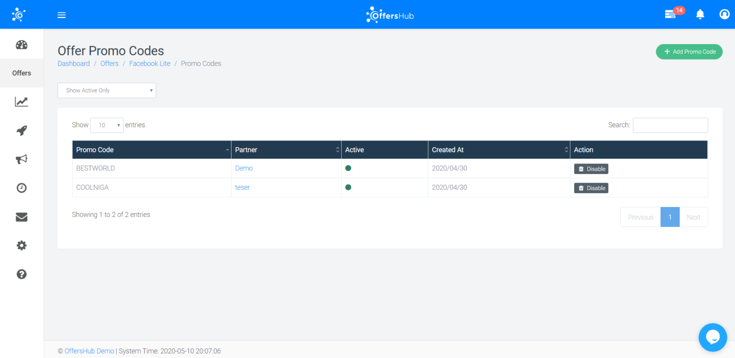The height and width of the screenshot is (358, 735).
Task: Open the notifications bell
Action: pos(700,14)
